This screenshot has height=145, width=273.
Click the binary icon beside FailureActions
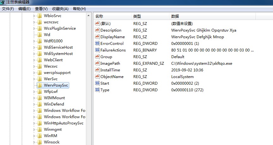tap(97, 50)
